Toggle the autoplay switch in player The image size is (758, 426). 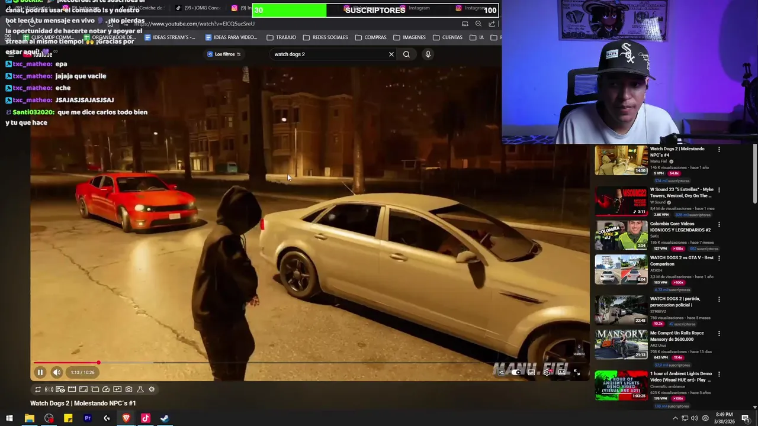516,372
